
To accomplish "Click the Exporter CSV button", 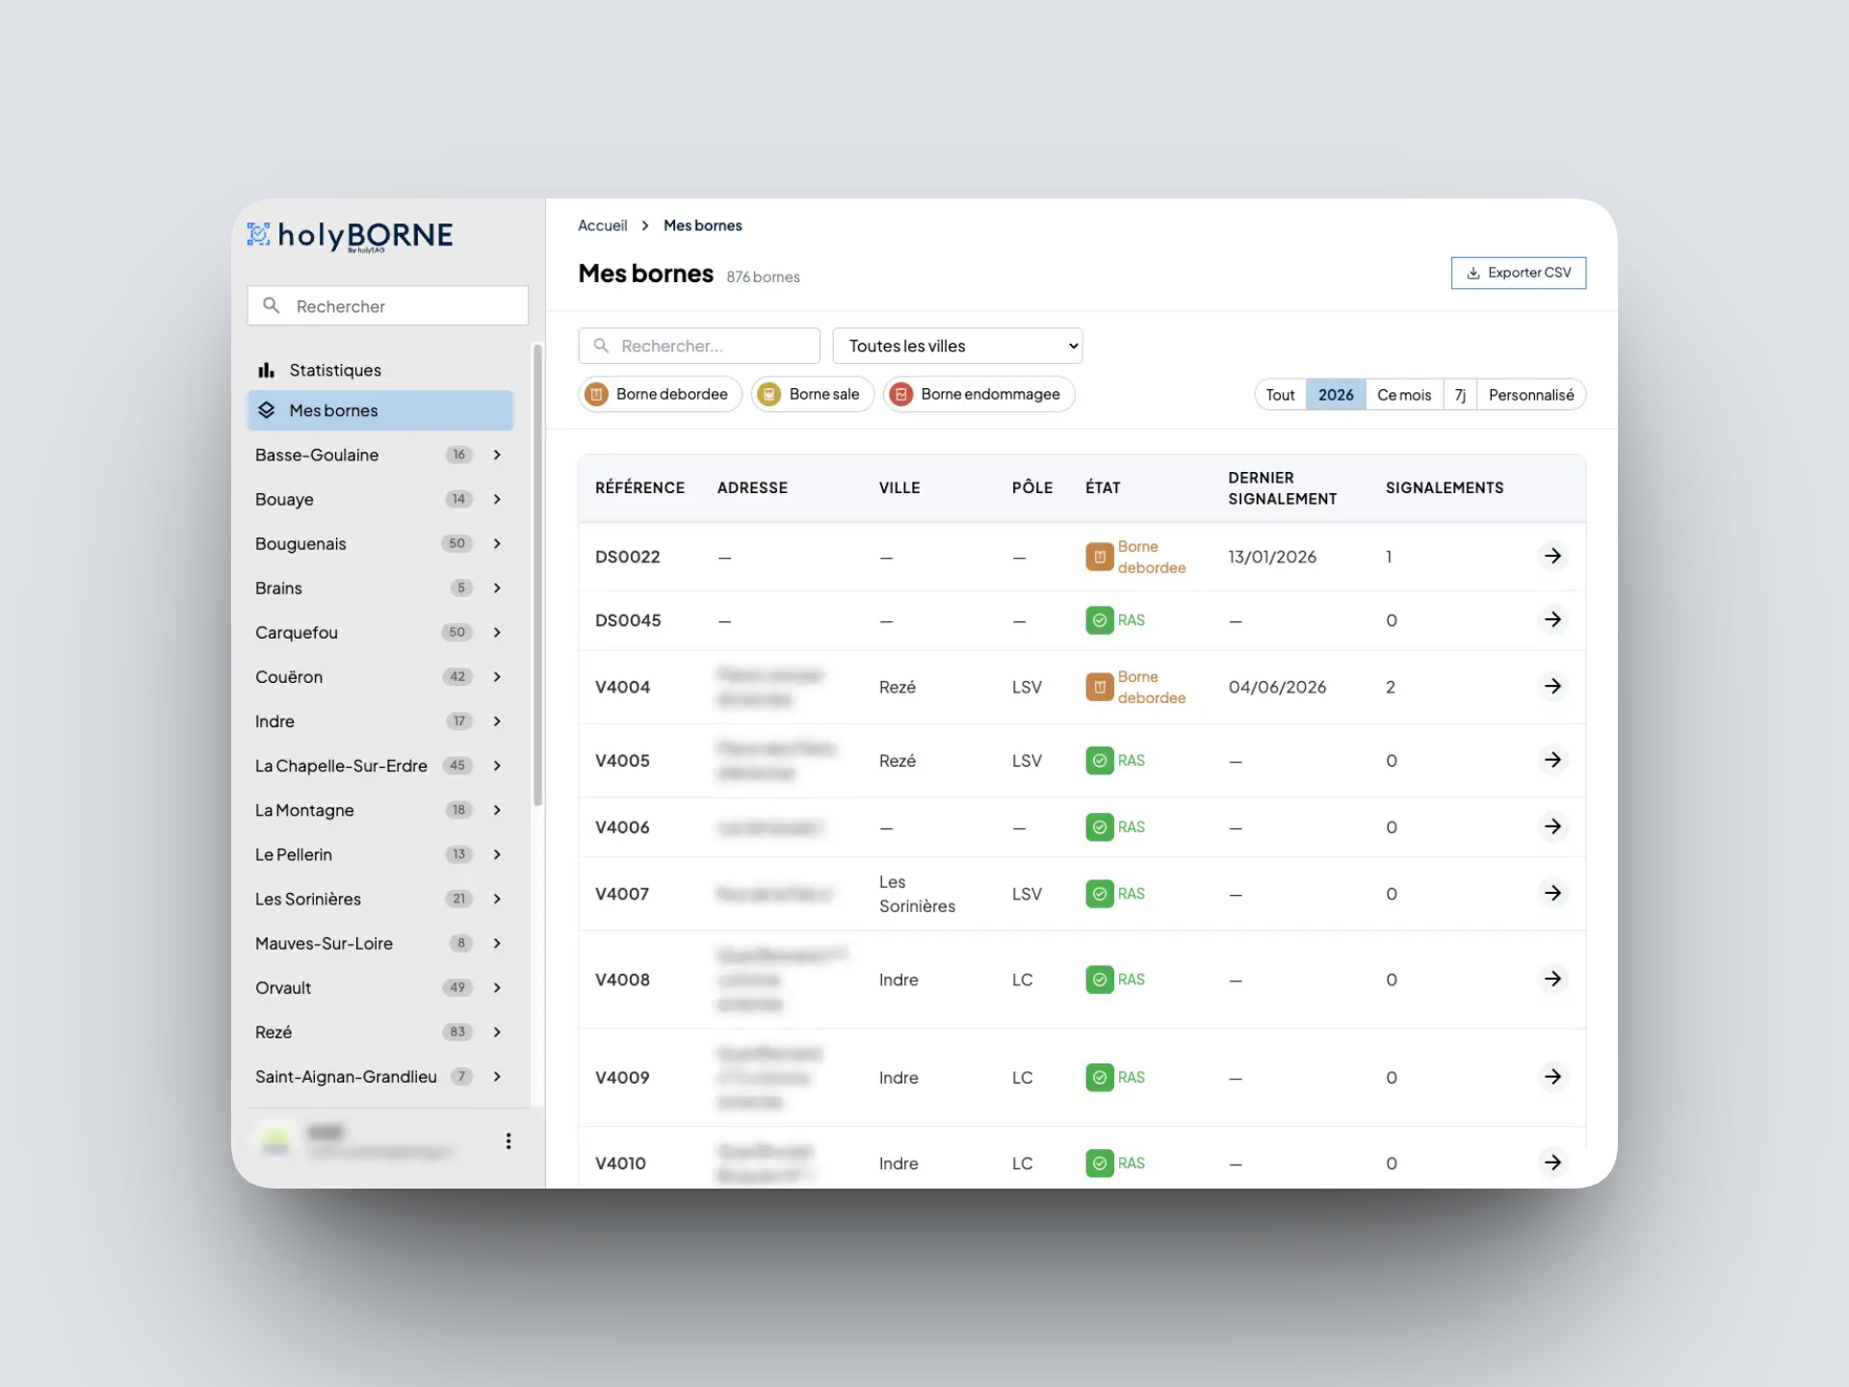I will tap(1519, 273).
